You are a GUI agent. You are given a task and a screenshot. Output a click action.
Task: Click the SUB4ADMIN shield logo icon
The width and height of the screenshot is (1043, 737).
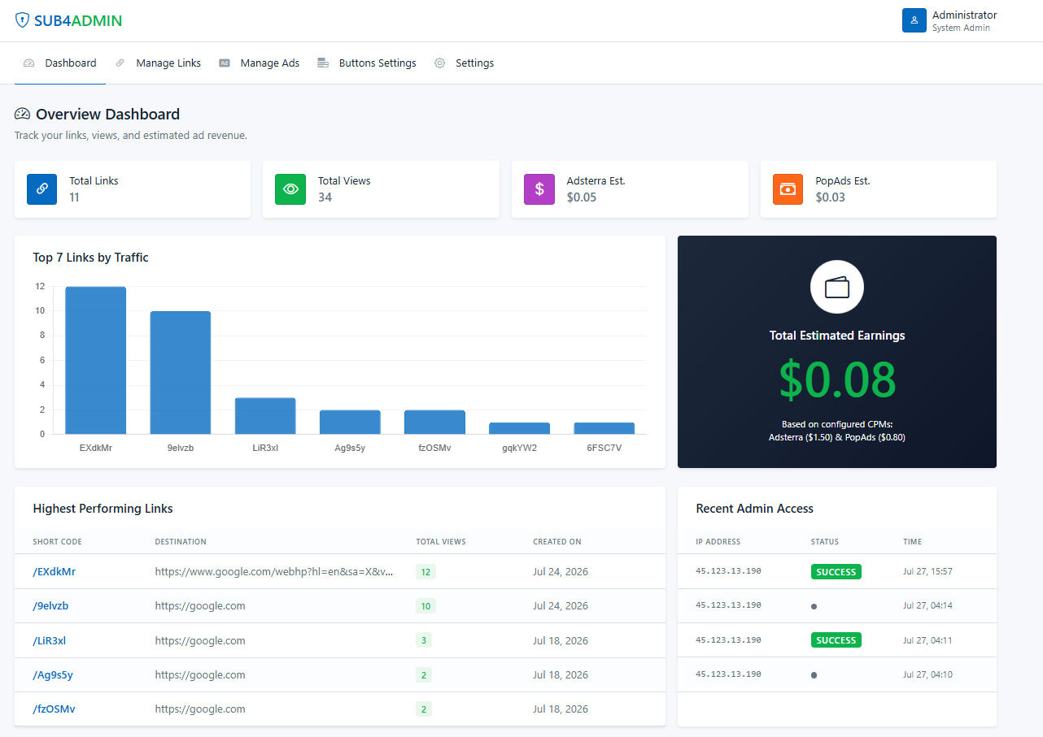tap(22, 21)
